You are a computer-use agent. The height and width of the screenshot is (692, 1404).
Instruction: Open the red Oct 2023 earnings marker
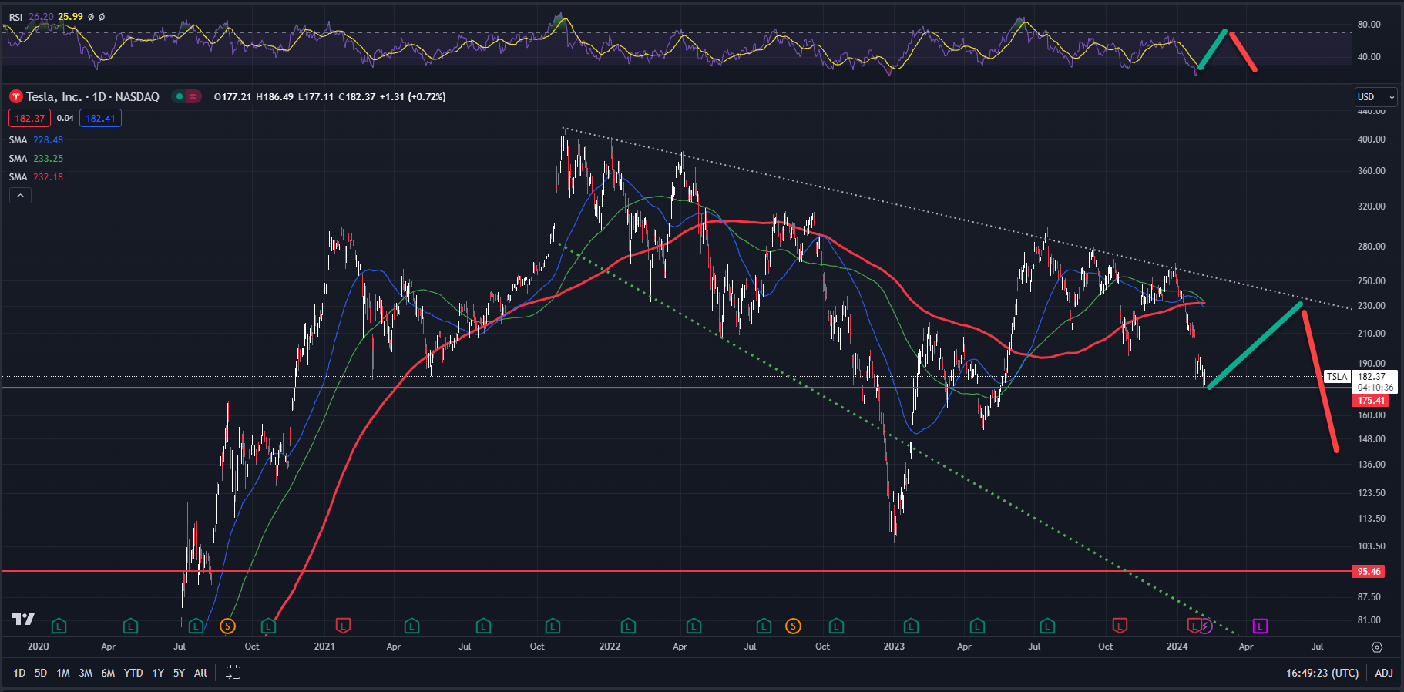tap(1120, 626)
